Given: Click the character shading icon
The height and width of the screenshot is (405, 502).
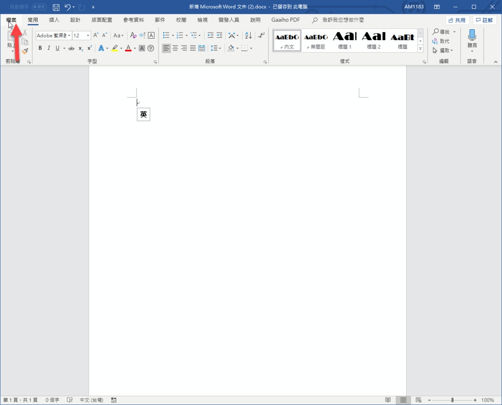Looking at the screenshot, I should pyautogui.click(x=142, y=48).
